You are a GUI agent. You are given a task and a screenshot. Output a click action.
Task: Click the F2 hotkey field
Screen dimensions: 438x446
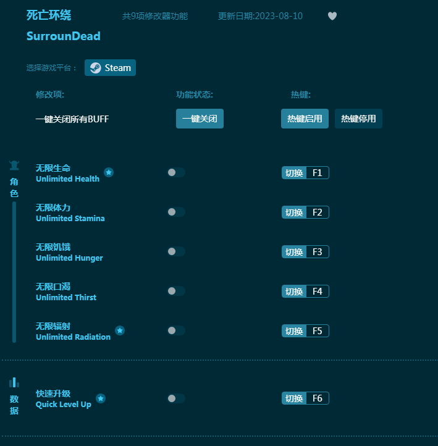[x=318, y=212]
